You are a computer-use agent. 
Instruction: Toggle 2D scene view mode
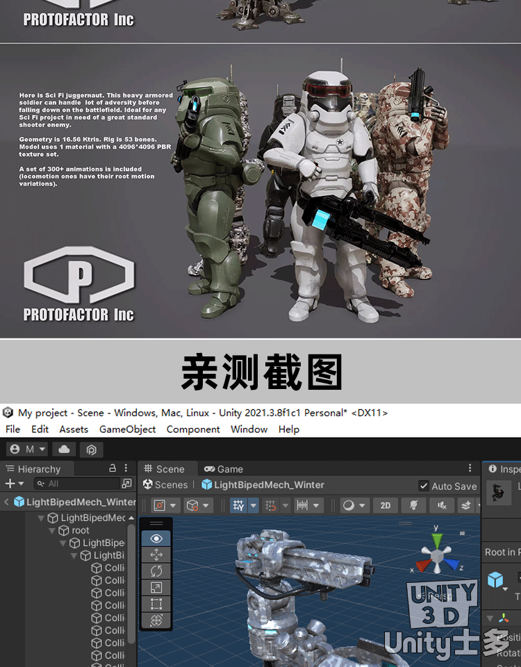tap(386, 505)
